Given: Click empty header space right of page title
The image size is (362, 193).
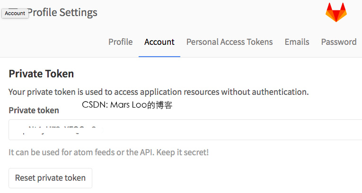Looking at the screenshot, I should click(208, 13).
